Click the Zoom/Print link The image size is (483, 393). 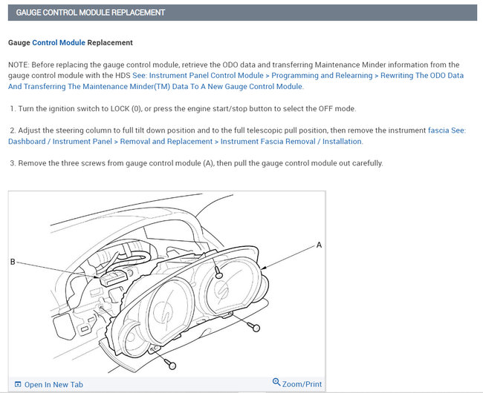302,384
